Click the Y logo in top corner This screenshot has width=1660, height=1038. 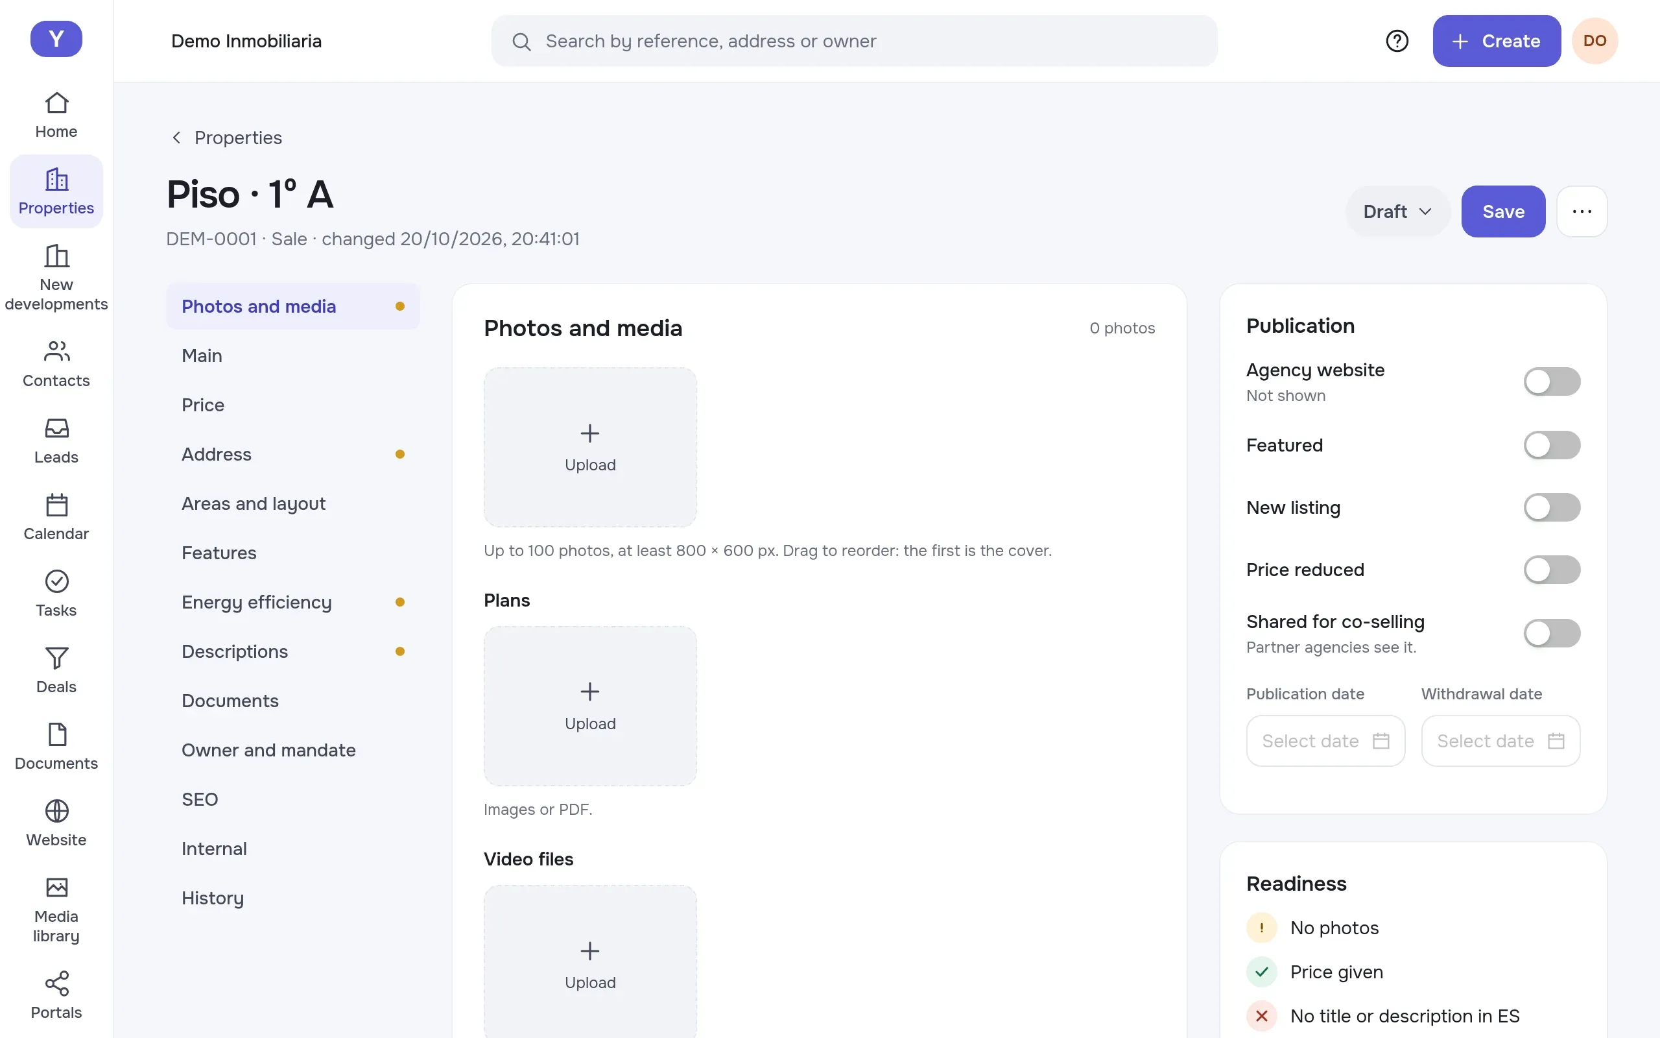[x=56, y=39]
